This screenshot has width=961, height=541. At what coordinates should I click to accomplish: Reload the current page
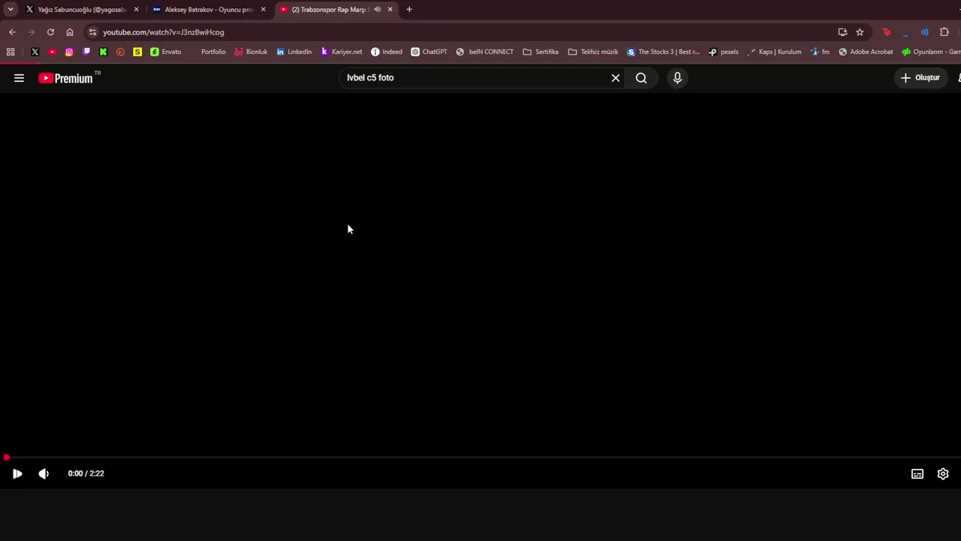[50, 32]
